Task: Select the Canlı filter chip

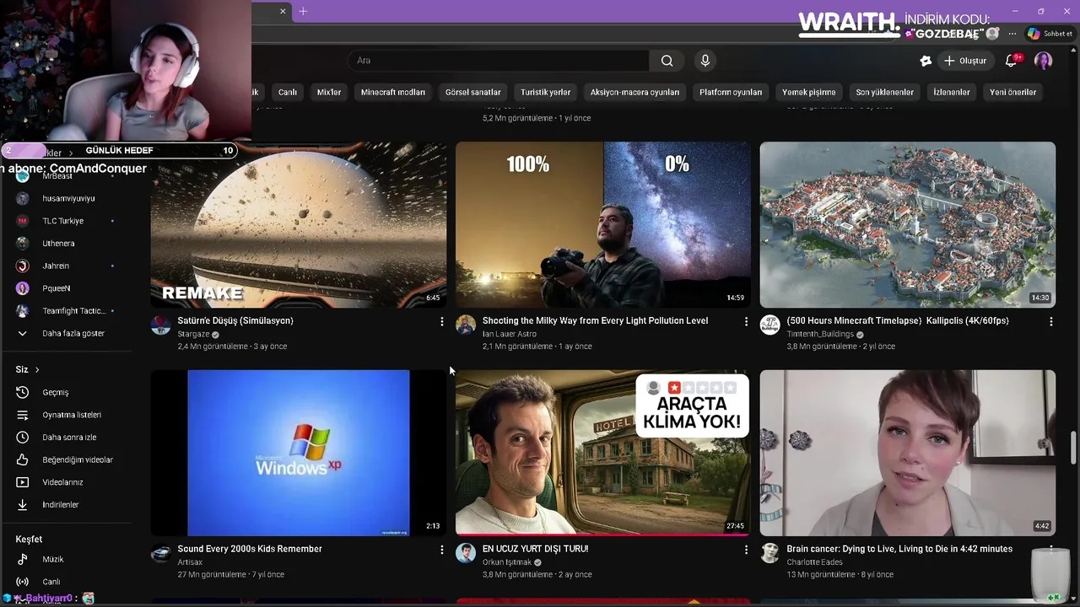Action: pos(288,92)
